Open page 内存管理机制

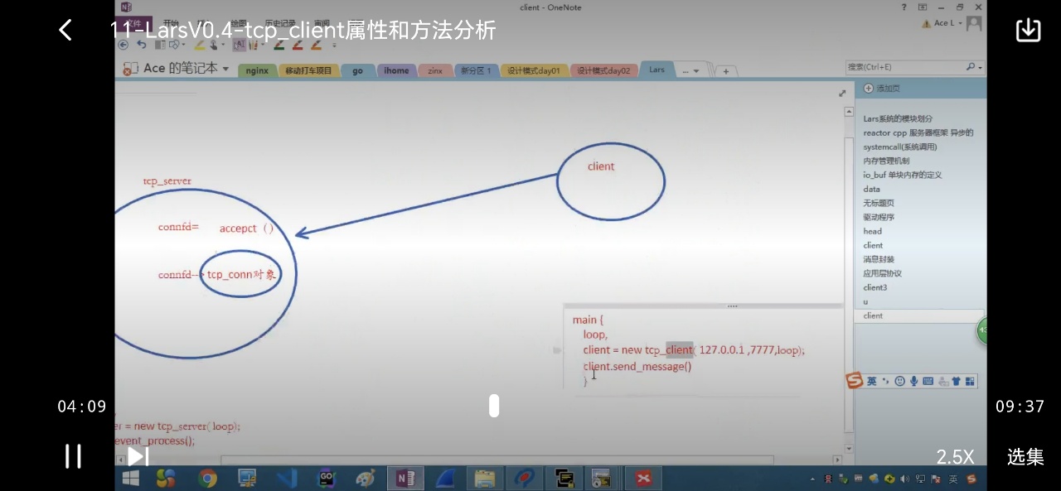[886, 161]
